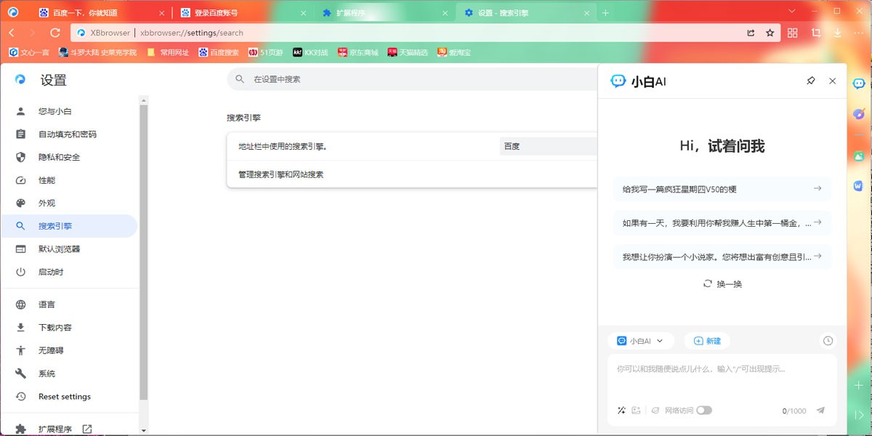
Task: Toggle the 网络访问 switch on
Action: [x=703, y=411]
